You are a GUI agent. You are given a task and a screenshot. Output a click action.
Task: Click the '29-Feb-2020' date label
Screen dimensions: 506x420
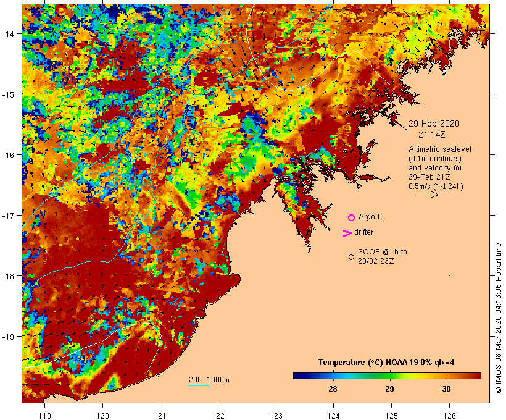(434, 124)
